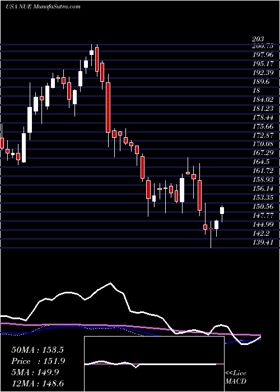The width and height of the screenshot is (280, 392).
Task: Click the 197.96 price axis label
Action: [263, 55]
